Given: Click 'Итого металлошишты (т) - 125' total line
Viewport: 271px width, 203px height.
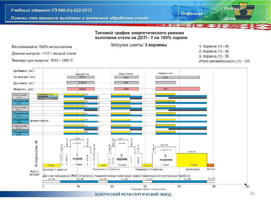Looking at the screenshot, I should [x=224, y=61].
